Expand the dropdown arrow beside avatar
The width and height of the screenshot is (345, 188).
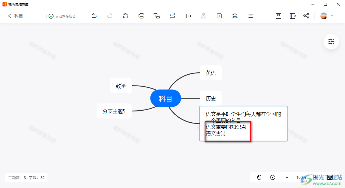[332, 16]
